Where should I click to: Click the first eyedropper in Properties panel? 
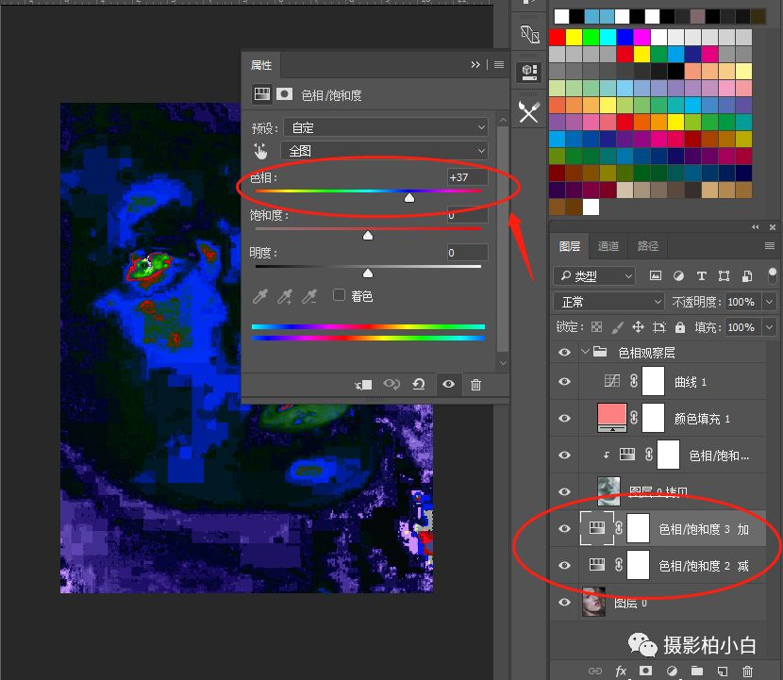point(260,297)
